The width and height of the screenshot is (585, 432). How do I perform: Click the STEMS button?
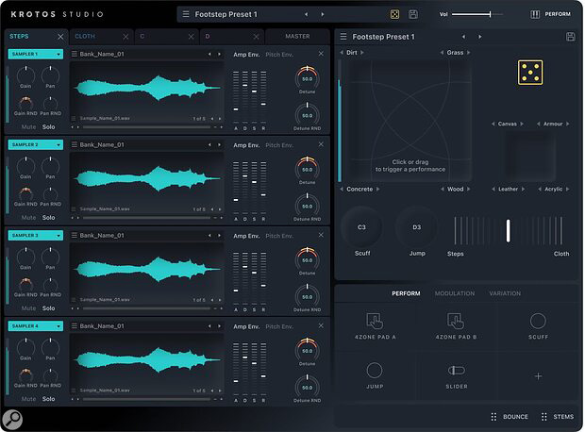[x=563, y=417]
